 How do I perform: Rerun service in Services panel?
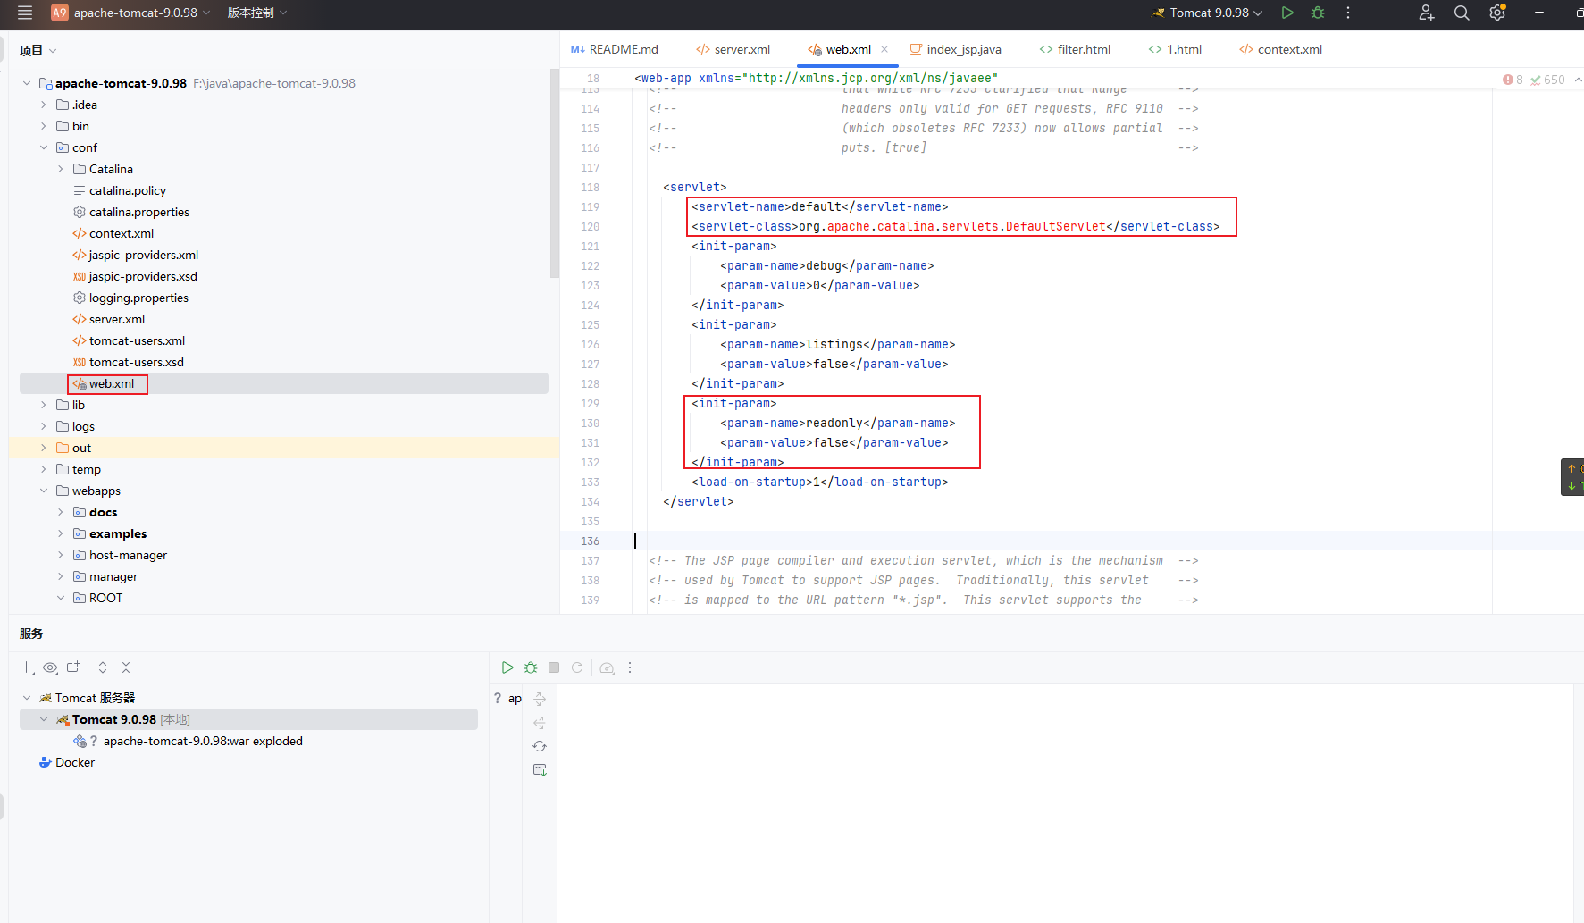click(x=577, y=667)
